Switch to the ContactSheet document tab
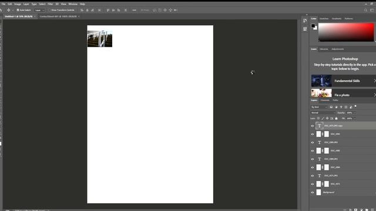 pos(58,16)
